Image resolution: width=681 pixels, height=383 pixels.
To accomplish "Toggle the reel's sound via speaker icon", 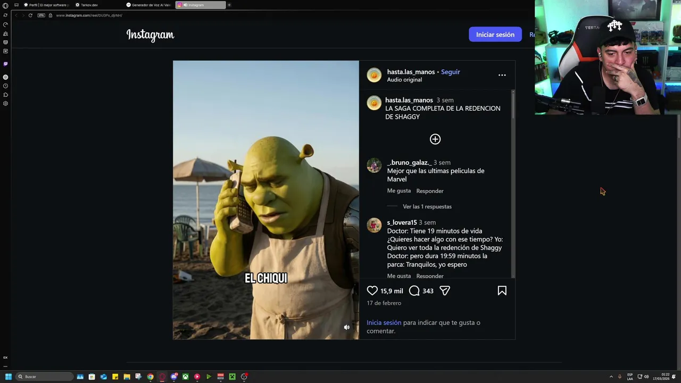I will (x=346, y=327).
